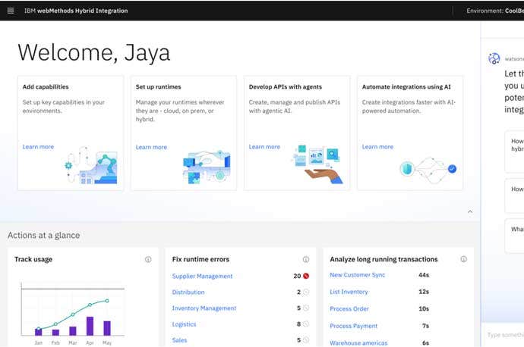Select the New Customer Sync transaction
This screenshot has height=347, width=524.
pyautogui.click(x=357, y=275)
